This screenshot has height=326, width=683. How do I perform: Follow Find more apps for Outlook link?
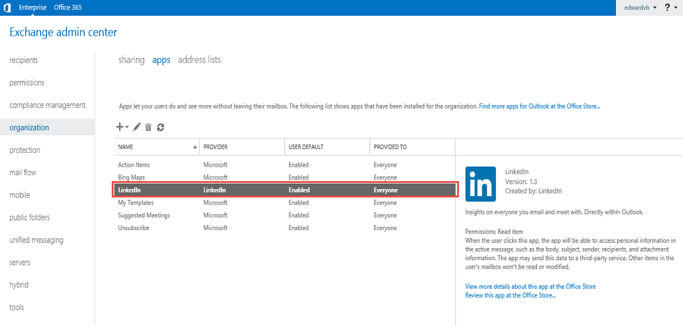coord(540,106)
